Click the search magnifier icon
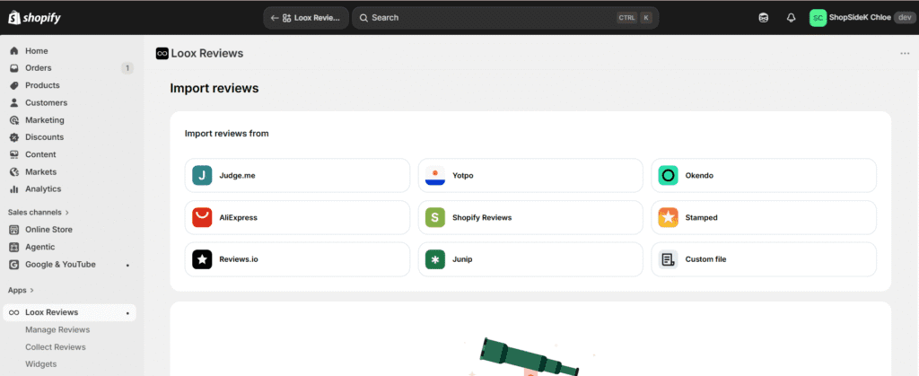This screenshot has width=919, height=376. 363,18
